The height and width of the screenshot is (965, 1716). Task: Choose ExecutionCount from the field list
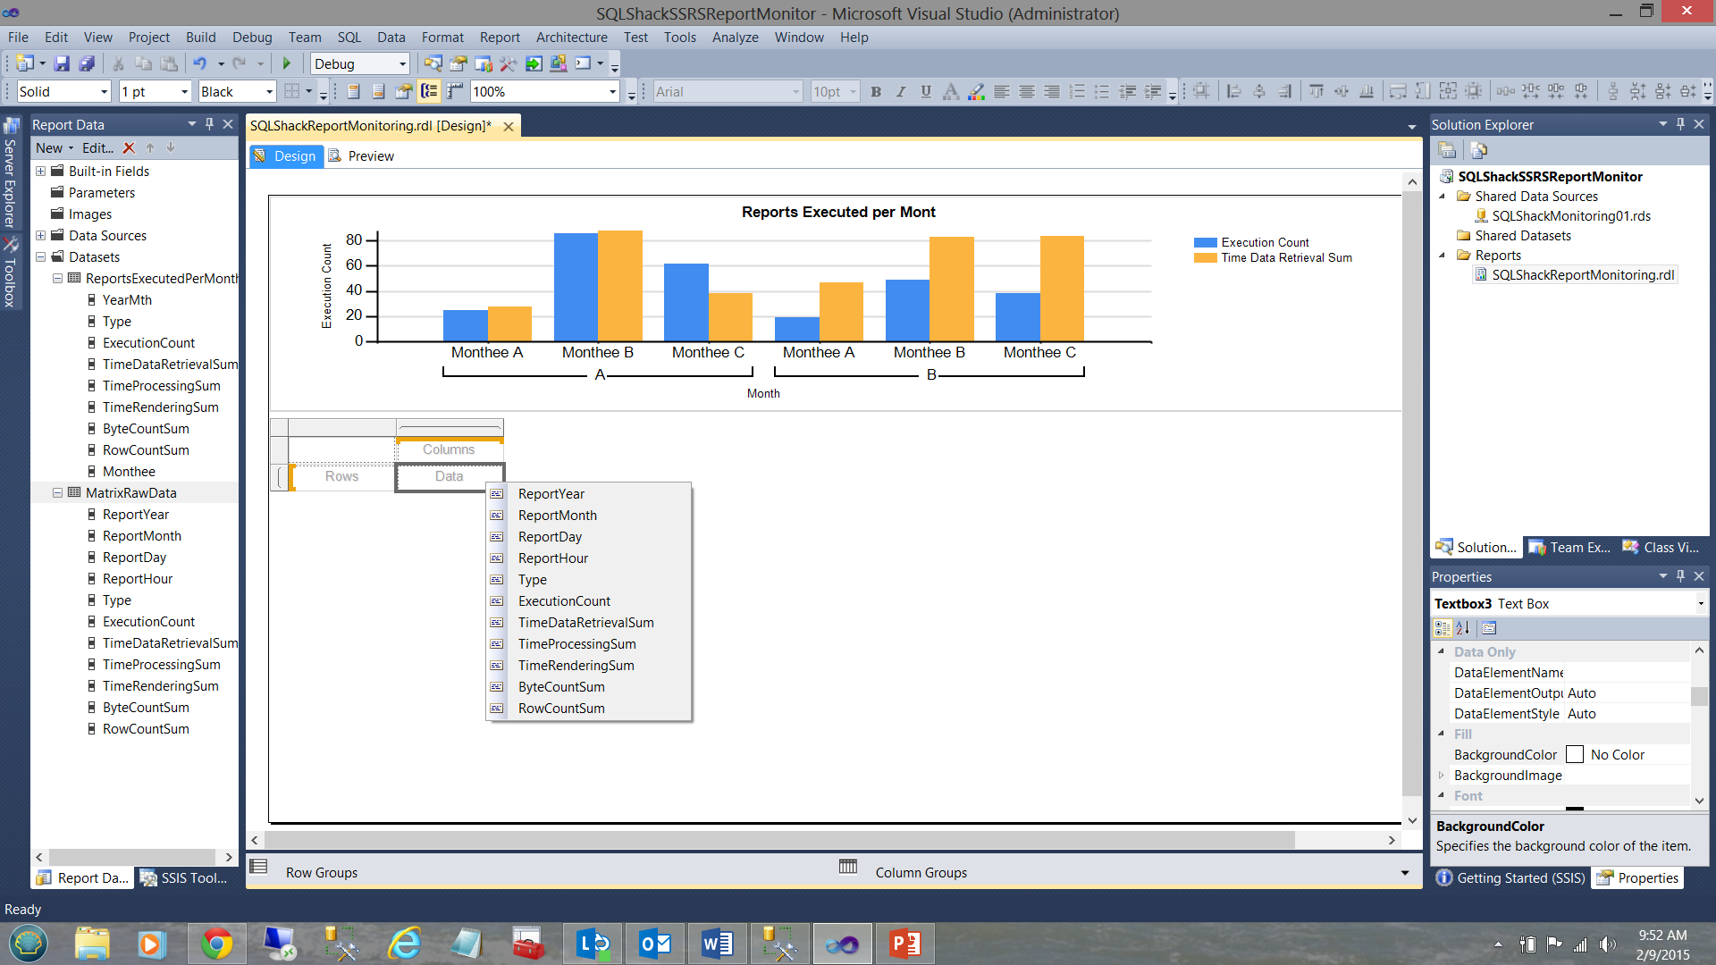click(x=564, y=601)
